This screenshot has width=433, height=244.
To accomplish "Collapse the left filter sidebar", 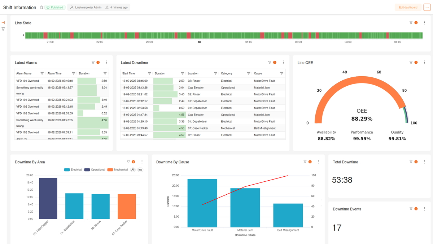I will tap(3, 22).
